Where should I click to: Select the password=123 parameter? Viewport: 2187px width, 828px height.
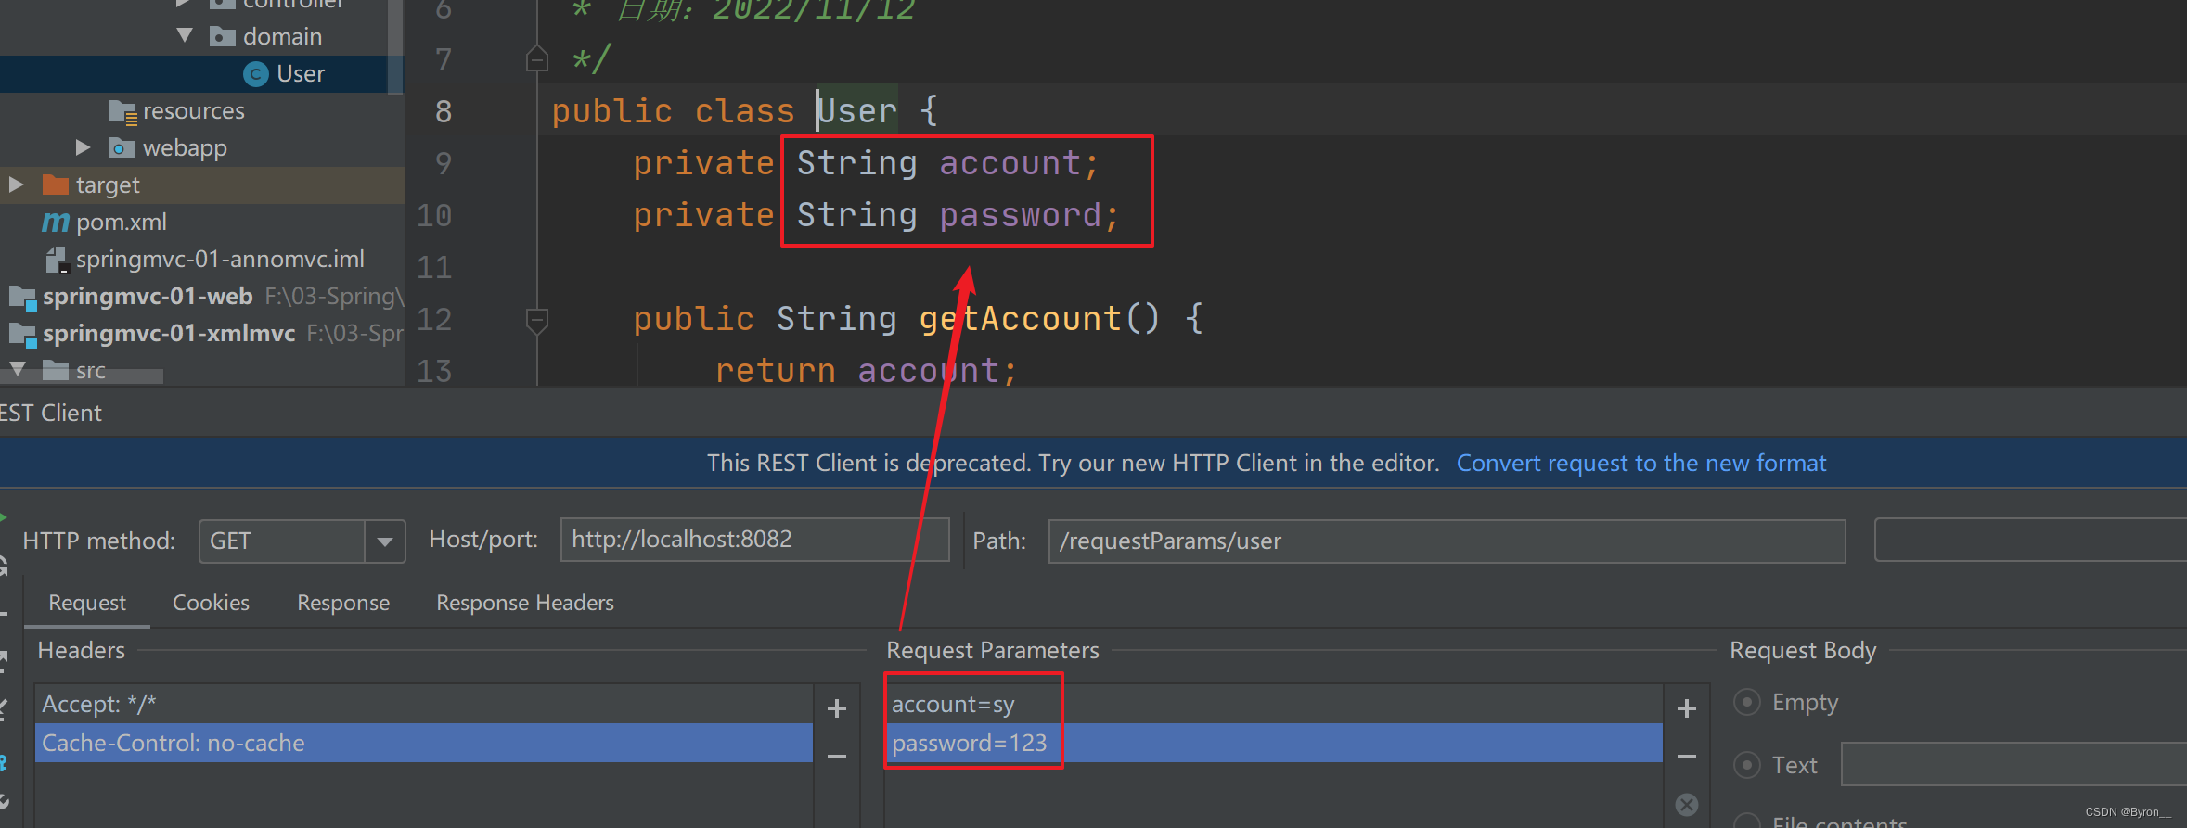coord(1273,743)
